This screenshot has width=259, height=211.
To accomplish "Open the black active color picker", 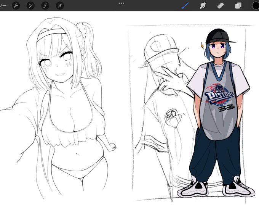I will [256, 6].
